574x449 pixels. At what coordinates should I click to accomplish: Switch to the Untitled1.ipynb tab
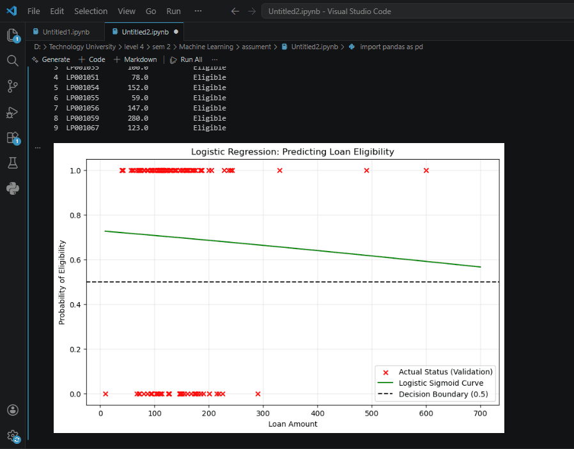click(x=61, y=32)
